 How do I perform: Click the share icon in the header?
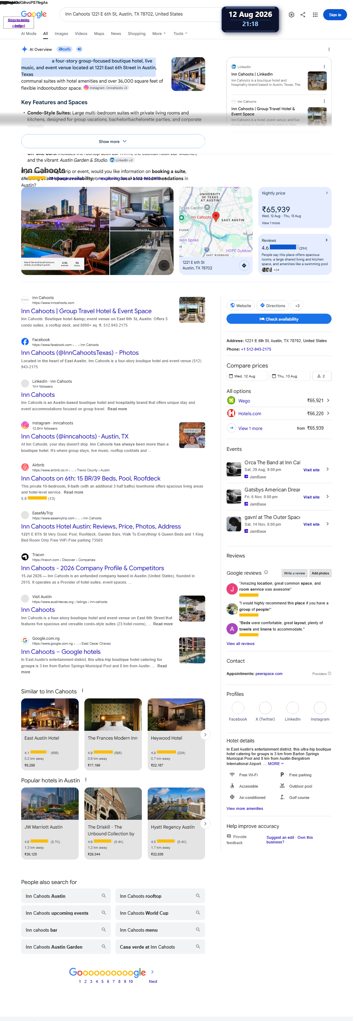tap(303, 15)
